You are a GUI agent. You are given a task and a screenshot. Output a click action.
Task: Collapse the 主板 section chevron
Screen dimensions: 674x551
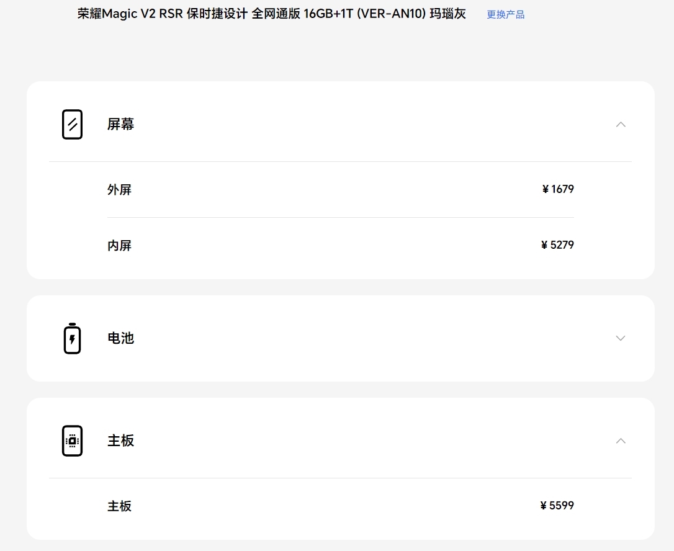(x=621, y=441)
